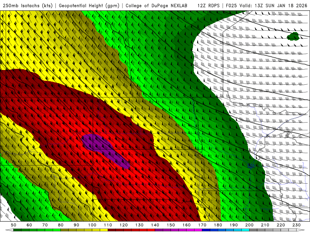Screen dimensions: 310x232
Task: Click the '70' label on the color scale
Action: coord(45,225)
